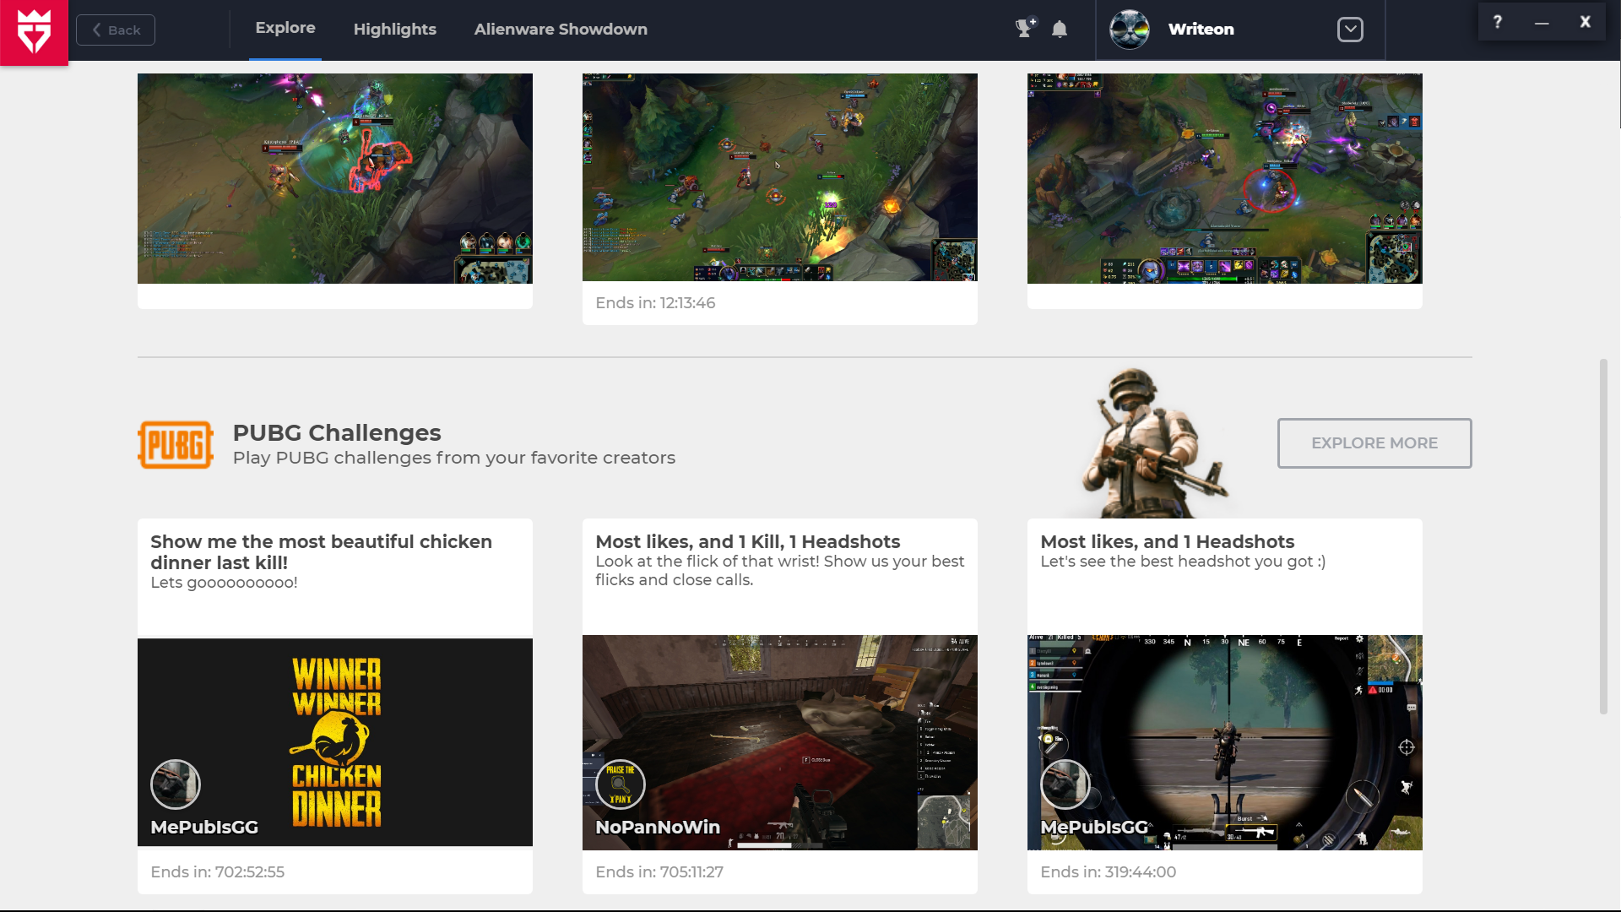Click the Writeon username
Viewport: 1621px width, 912px height.
coord(1201,30)
